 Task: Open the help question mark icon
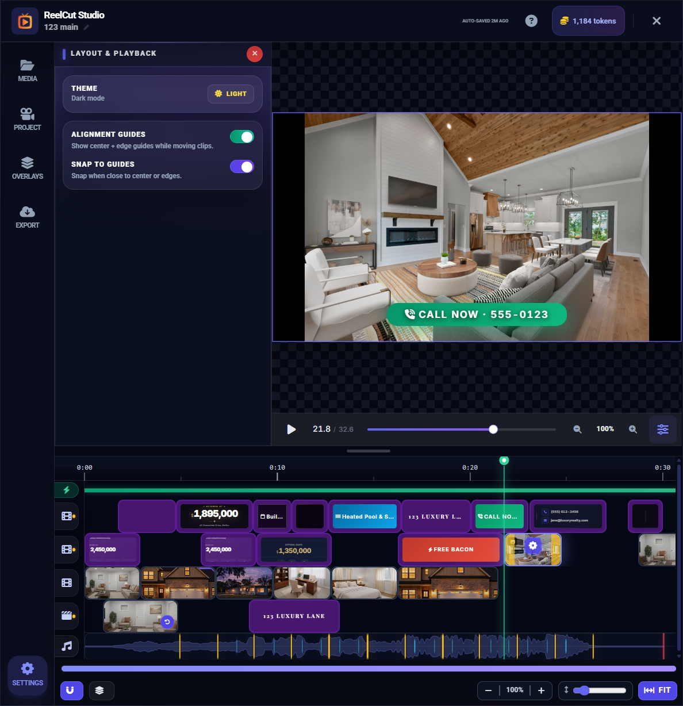(x=531, y=21)
